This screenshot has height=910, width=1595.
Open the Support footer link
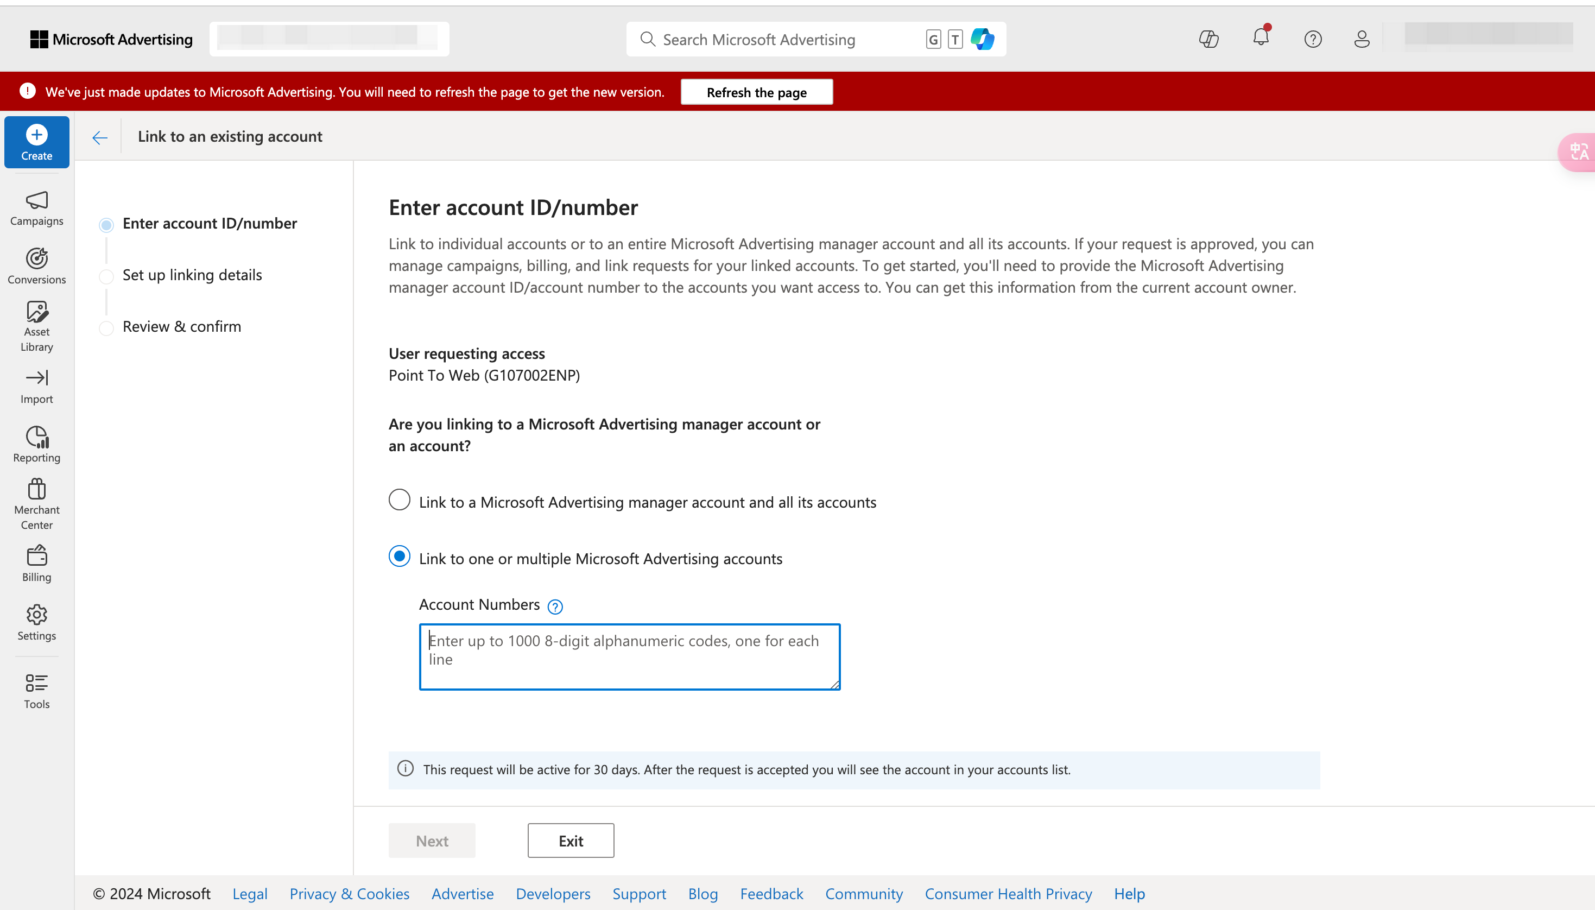[639, 894]
